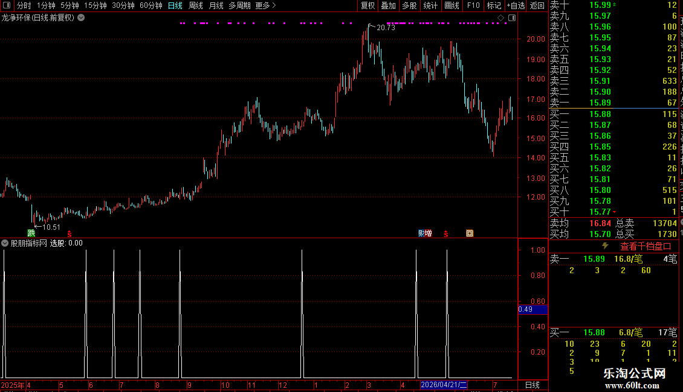This screenshot has width=683, height=392.
Task: Click the 卖三 633 volume value
Action: click(x=670, y=81)
